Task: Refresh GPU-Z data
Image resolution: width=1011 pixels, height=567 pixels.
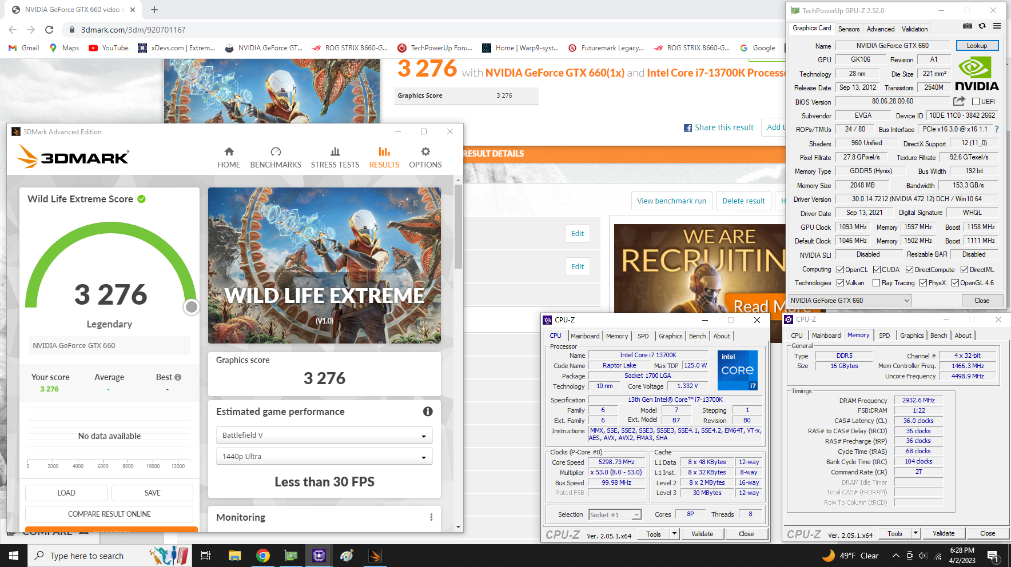Action: tap(982, 26)
